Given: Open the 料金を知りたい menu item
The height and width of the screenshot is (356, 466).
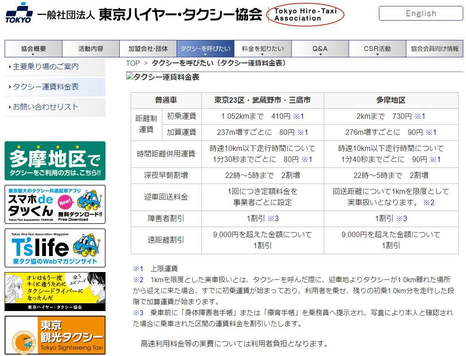Looking at the screenshot, I should (262, 48).
